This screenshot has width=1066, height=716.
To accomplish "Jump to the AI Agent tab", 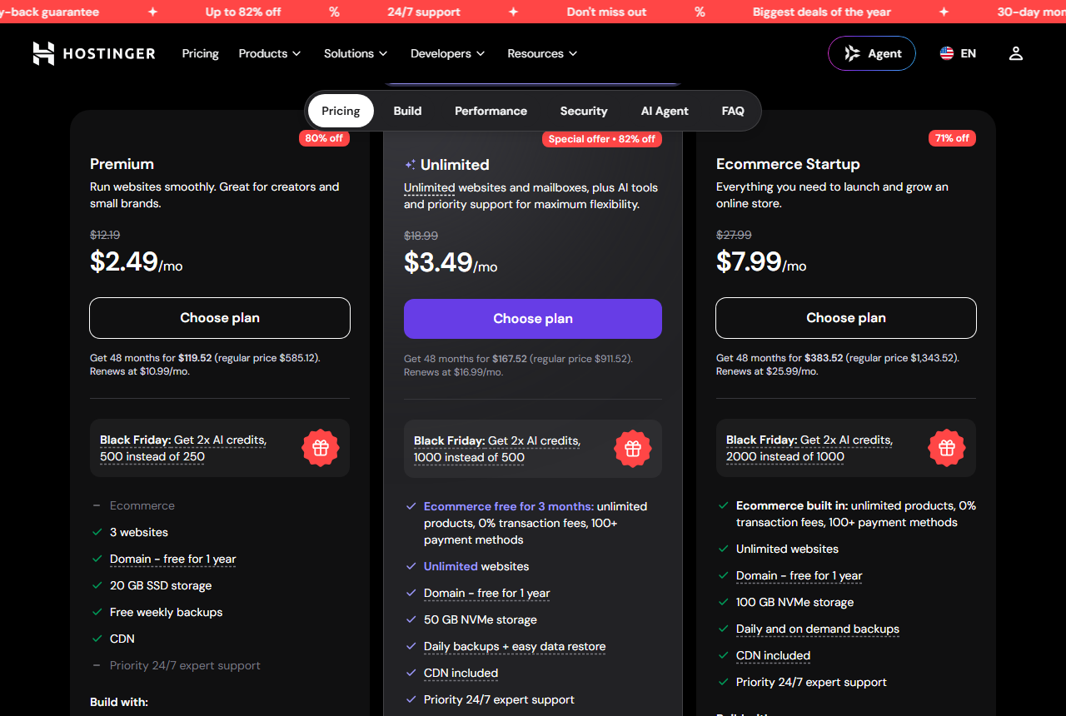I will [665, 111].
